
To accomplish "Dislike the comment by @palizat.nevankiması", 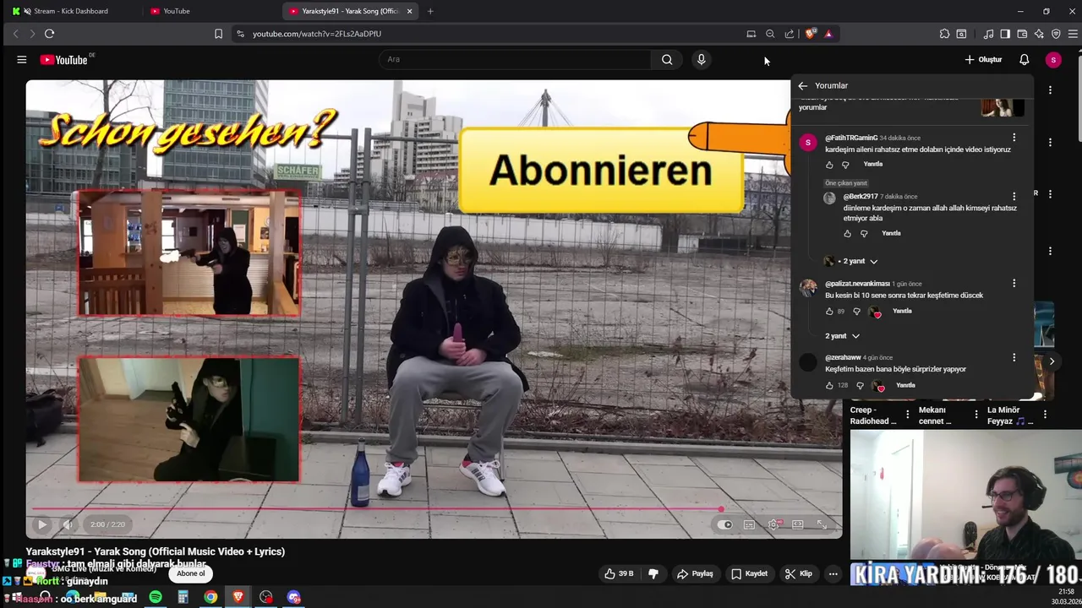I will click(x=856, y=312).
